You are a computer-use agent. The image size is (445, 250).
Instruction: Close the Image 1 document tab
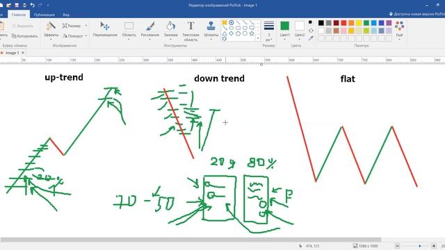(x=23, y=53)
